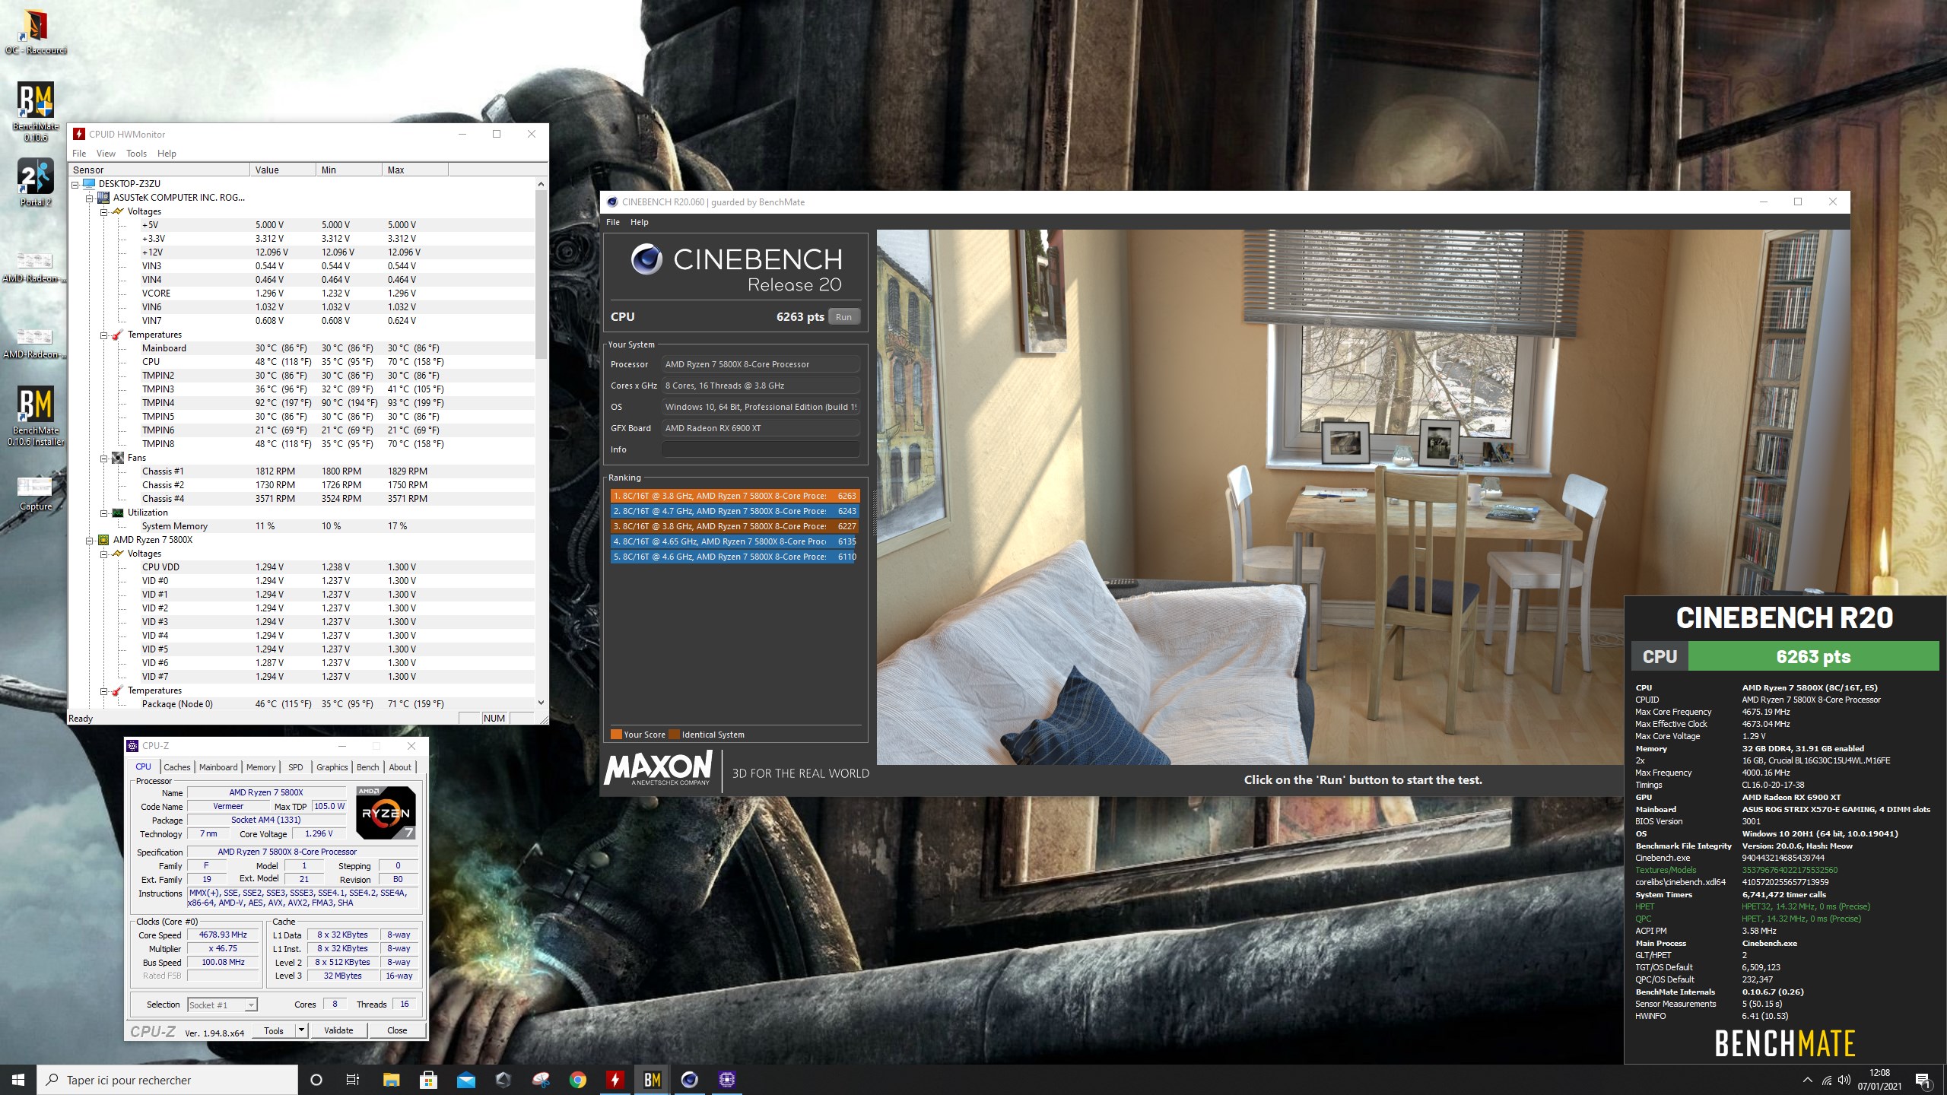
Task: Open Cinebench File menu
Action: [613, 222]
